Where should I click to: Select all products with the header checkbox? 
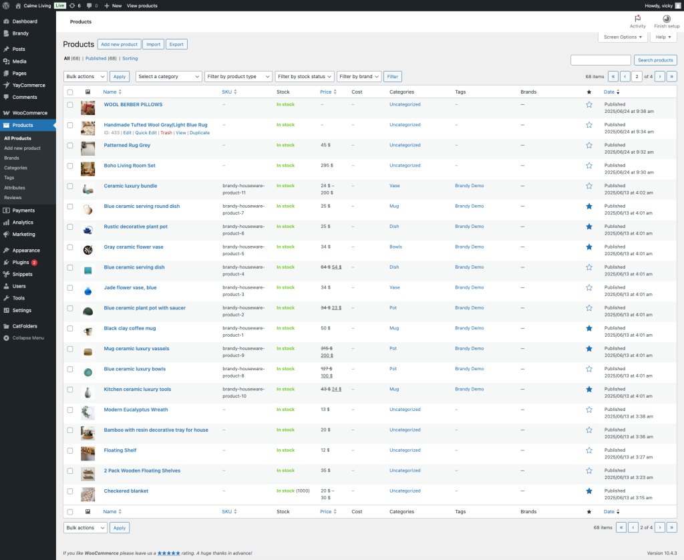click(x=70, y=92)
